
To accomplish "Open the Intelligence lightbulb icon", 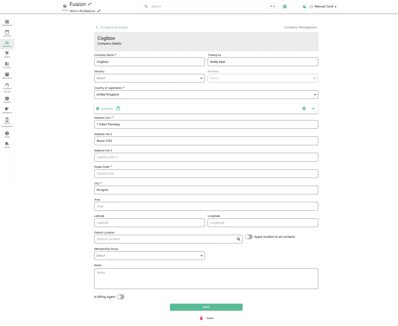I will [7, 109].
